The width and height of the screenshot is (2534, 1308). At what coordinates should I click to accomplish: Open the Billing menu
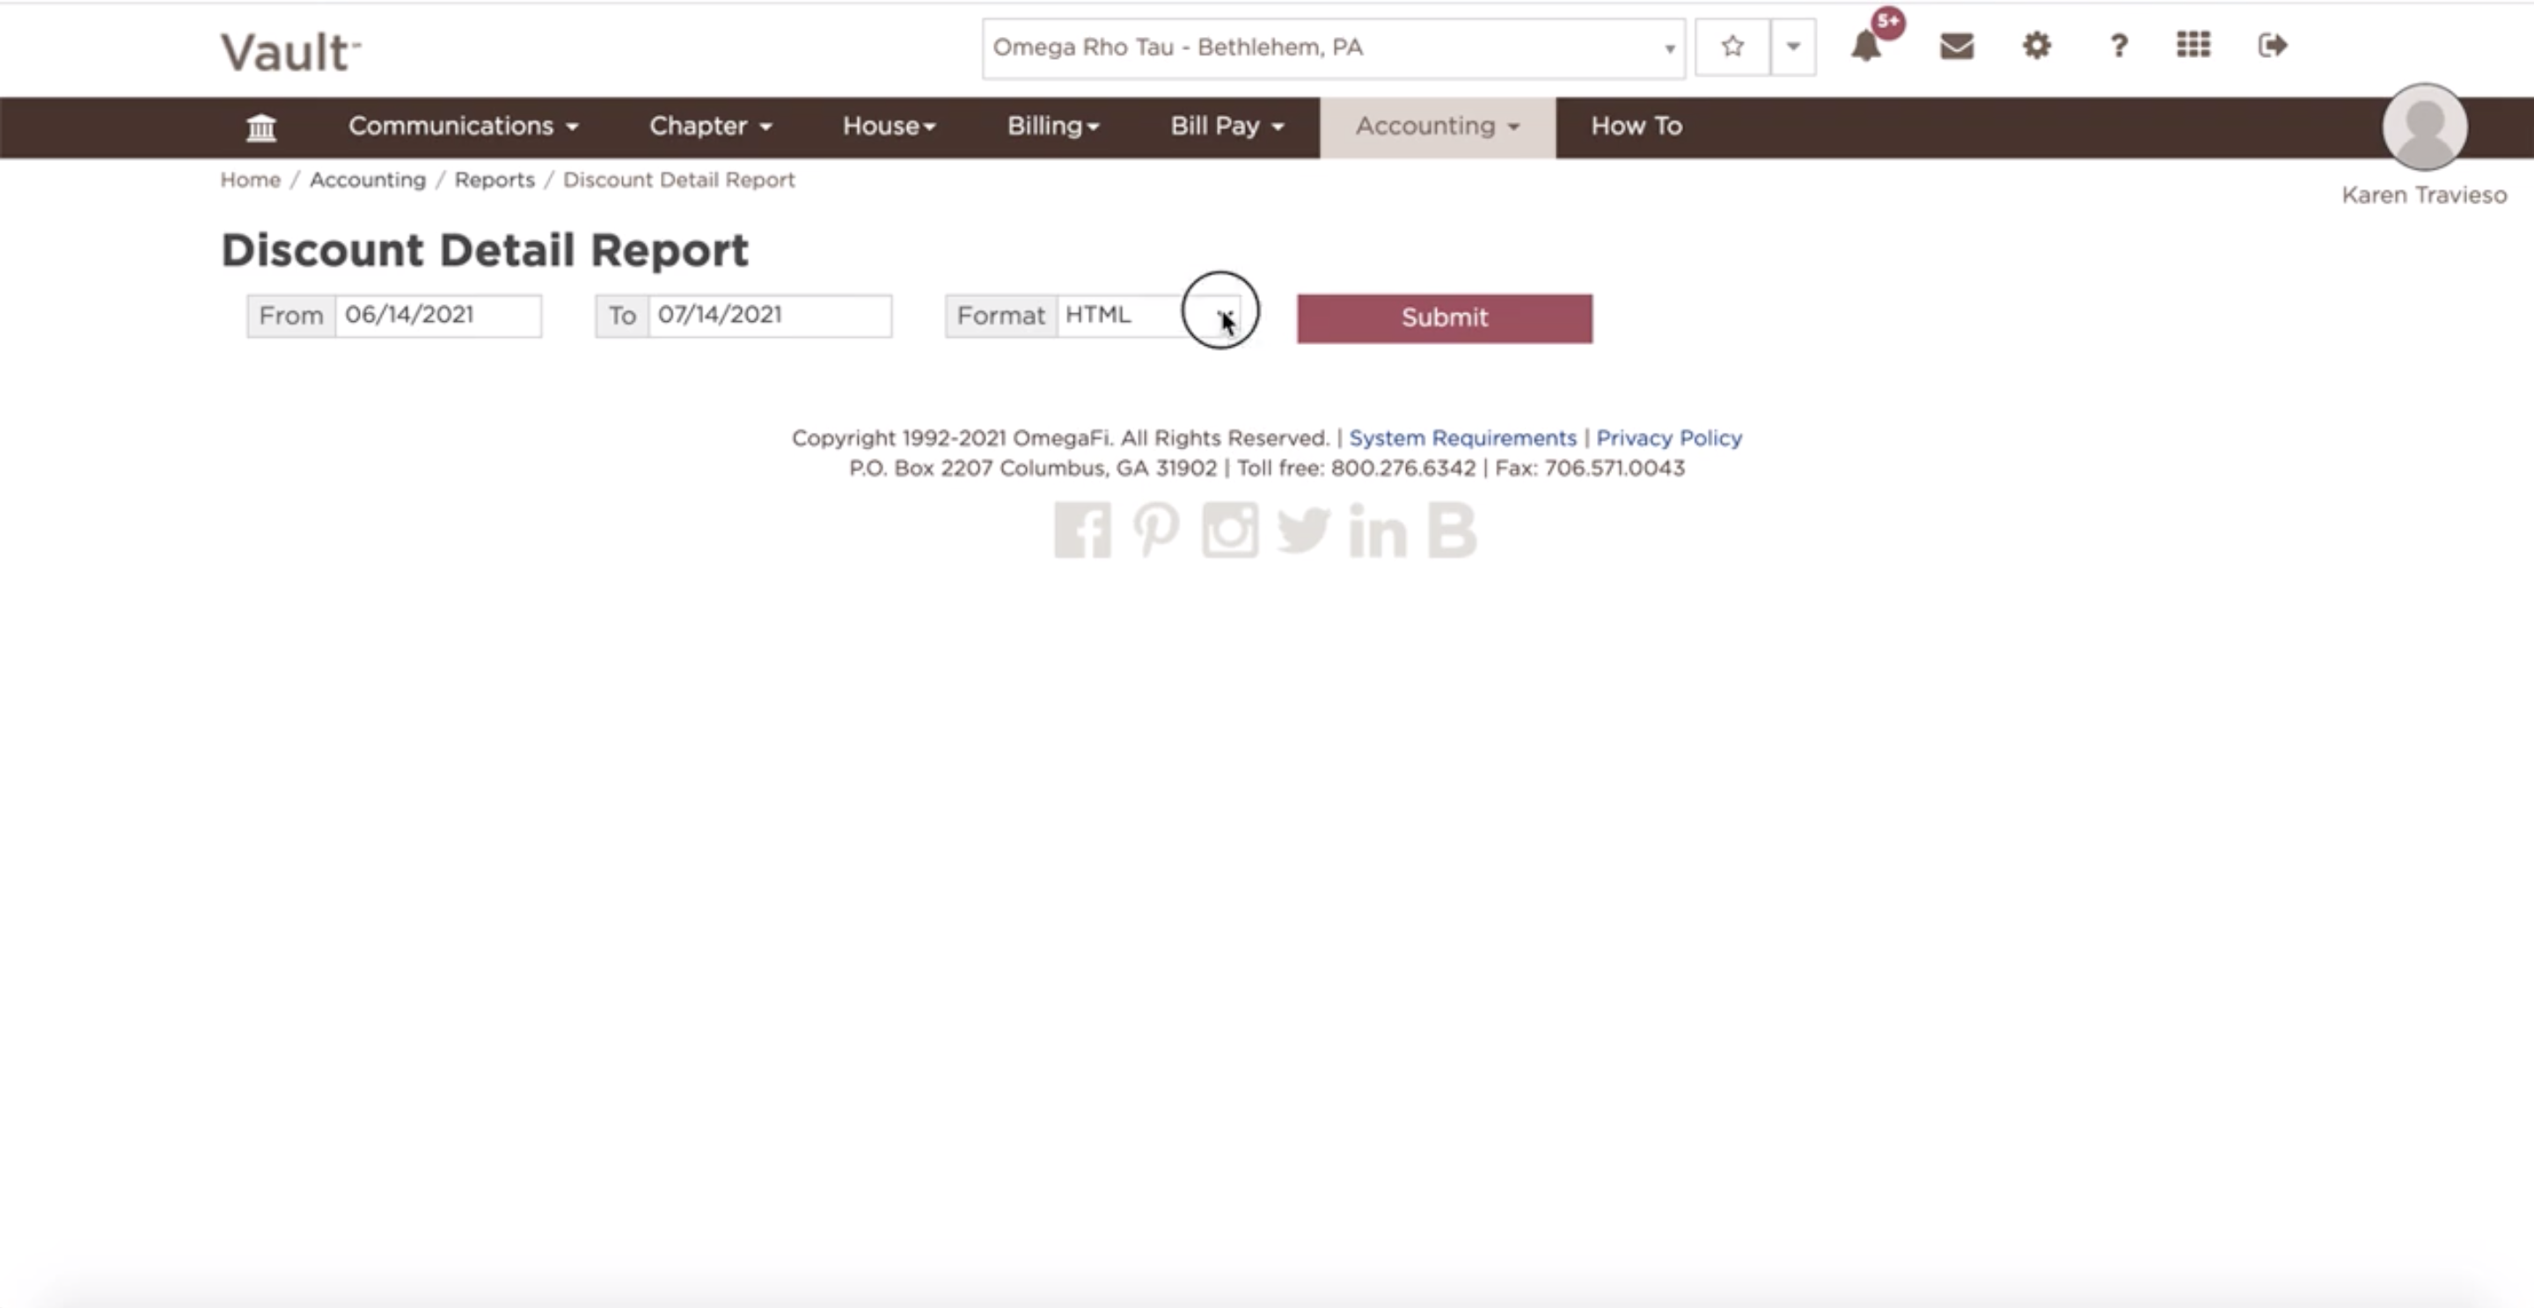[1051, 127]
